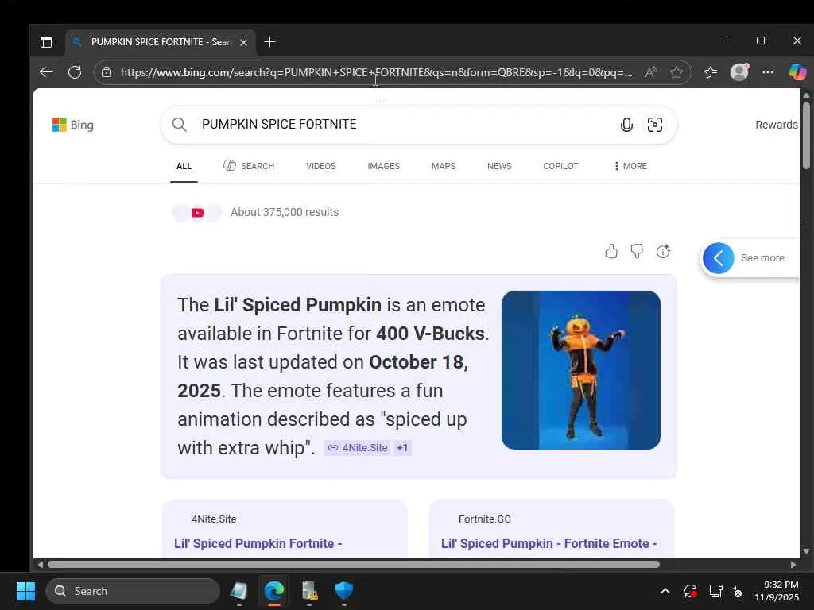The height and width of the screenshot is (610, 814).
Task: Open a new browser tab
Action: pyautogui.click(x=270, y=41)
